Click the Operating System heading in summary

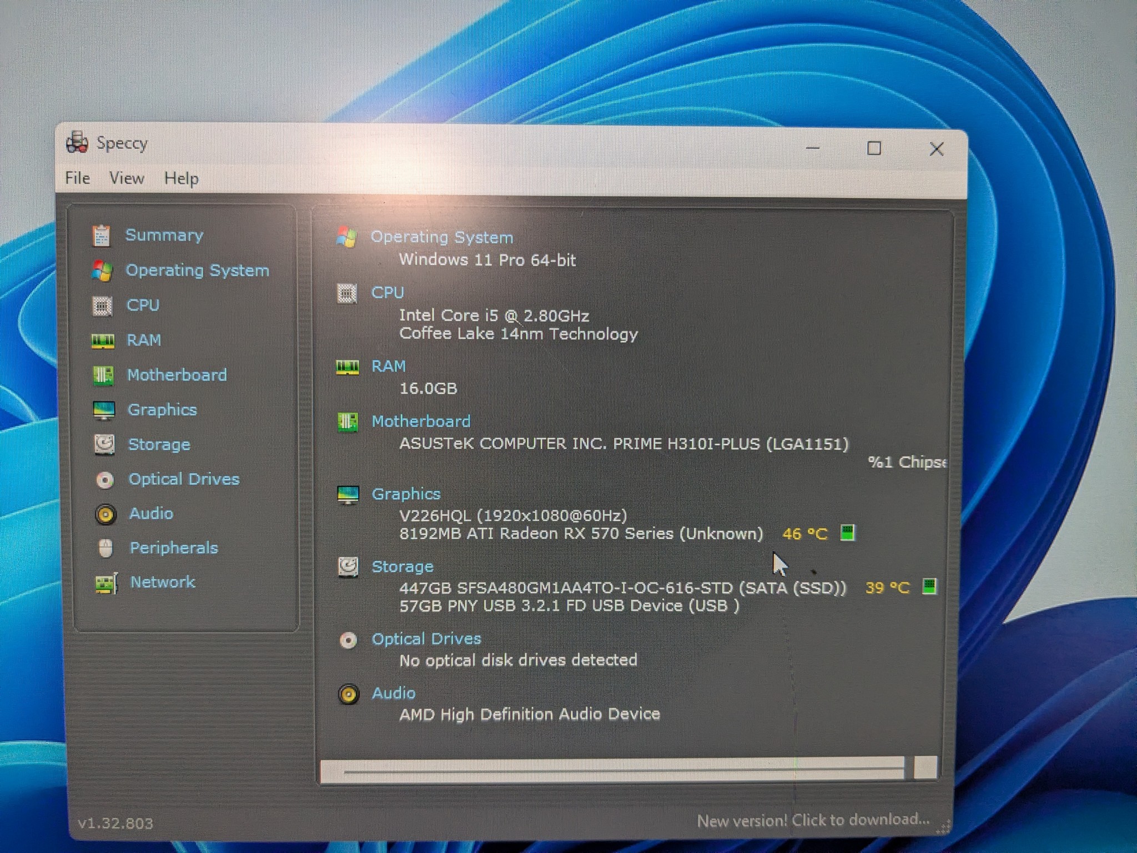pos(442,237)
